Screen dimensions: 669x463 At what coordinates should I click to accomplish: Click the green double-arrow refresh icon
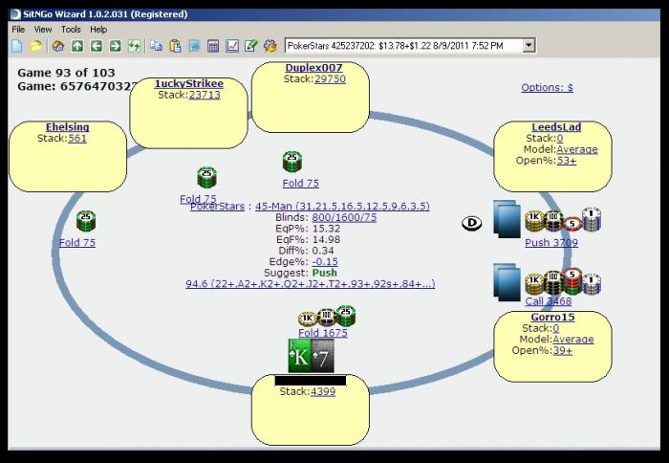[x=135, y=46]
